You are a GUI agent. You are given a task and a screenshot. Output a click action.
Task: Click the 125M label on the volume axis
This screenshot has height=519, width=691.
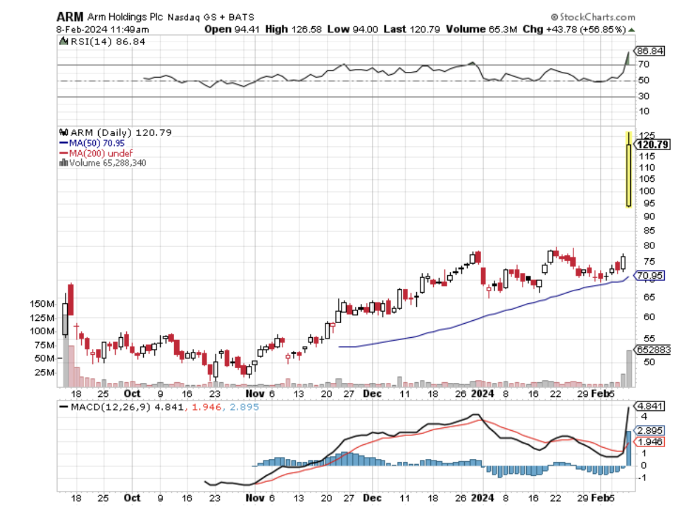pyautogui.click(x=42, y=318)
